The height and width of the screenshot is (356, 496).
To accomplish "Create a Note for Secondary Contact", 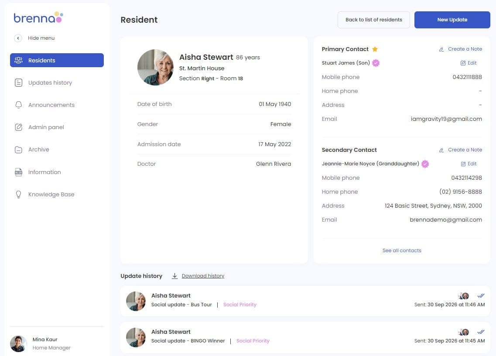I will [x=461, y=150].
